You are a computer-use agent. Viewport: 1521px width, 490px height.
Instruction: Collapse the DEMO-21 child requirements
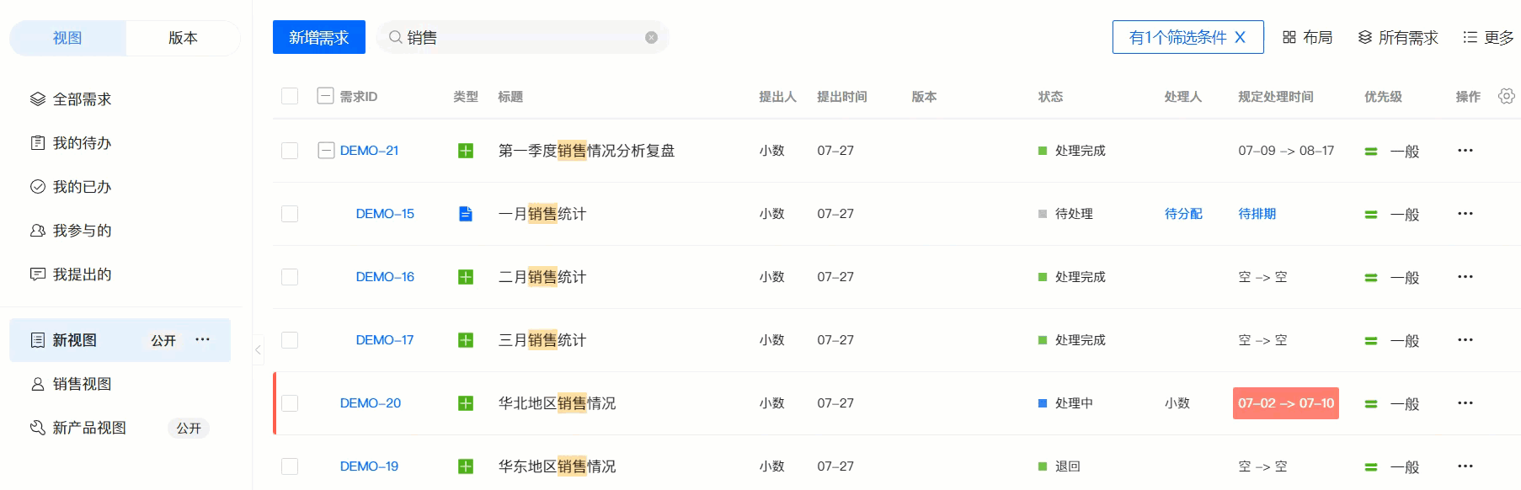coord(326,151)
